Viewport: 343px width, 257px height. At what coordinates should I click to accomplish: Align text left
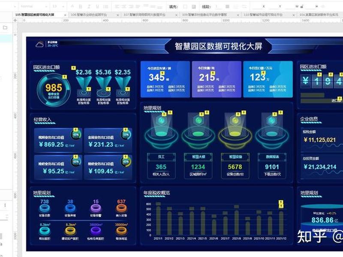point(117,6)
